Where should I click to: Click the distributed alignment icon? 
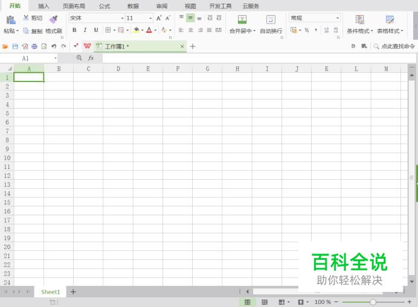point(219,30)
